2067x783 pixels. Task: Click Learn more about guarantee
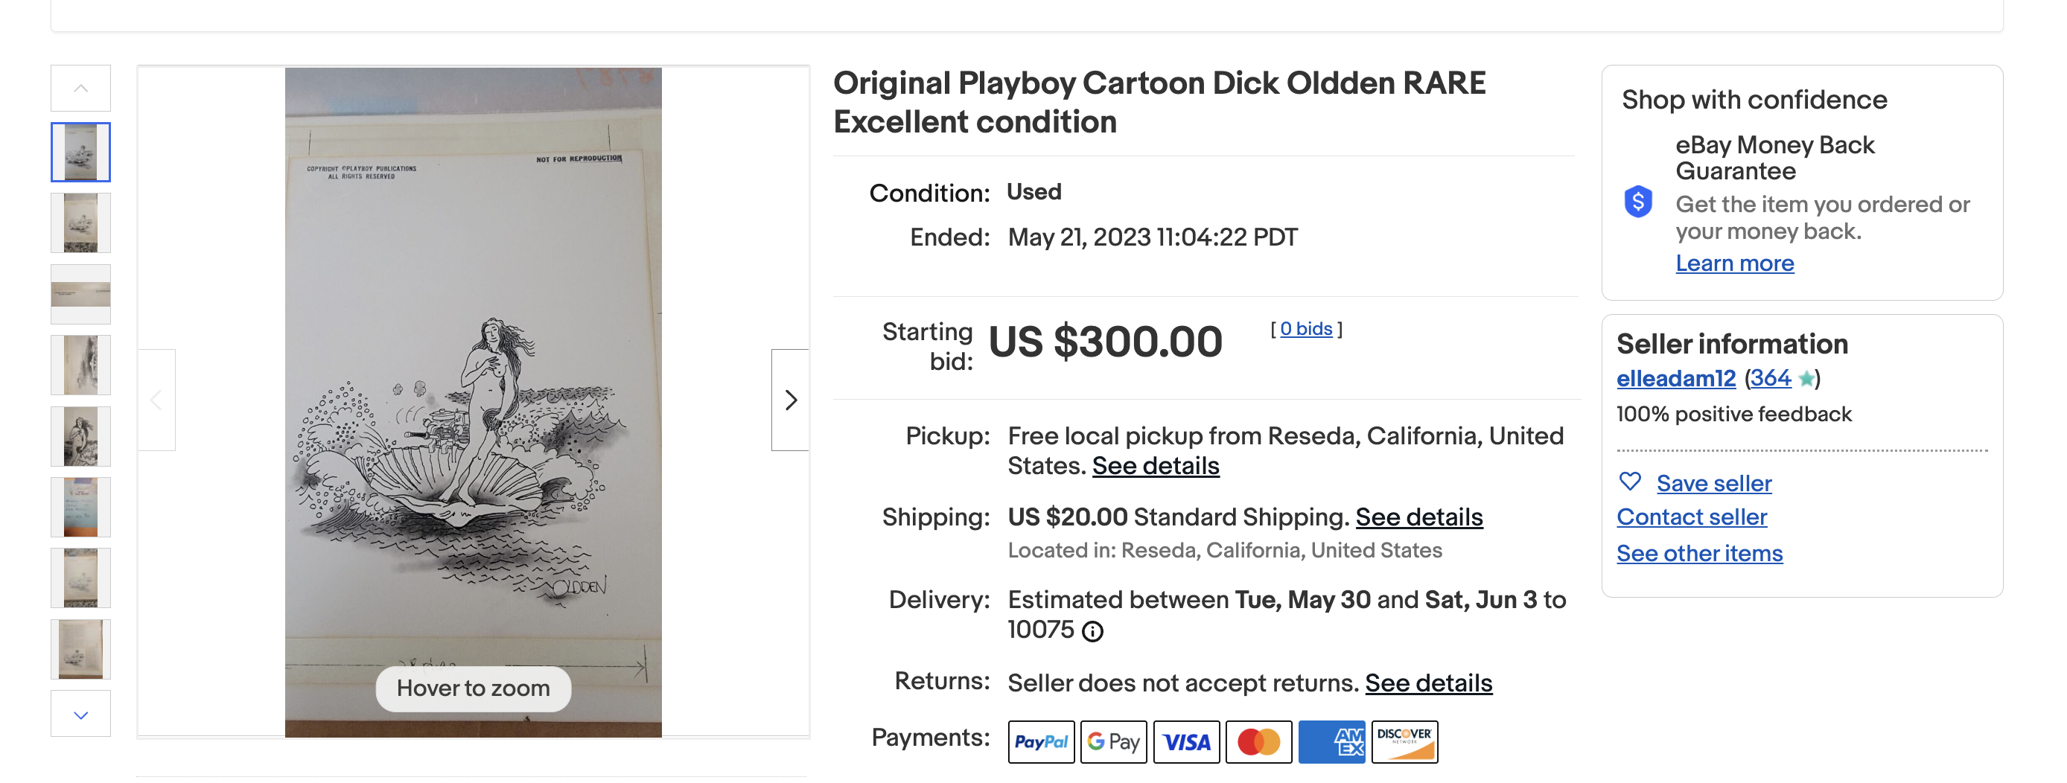point(1734,263)
